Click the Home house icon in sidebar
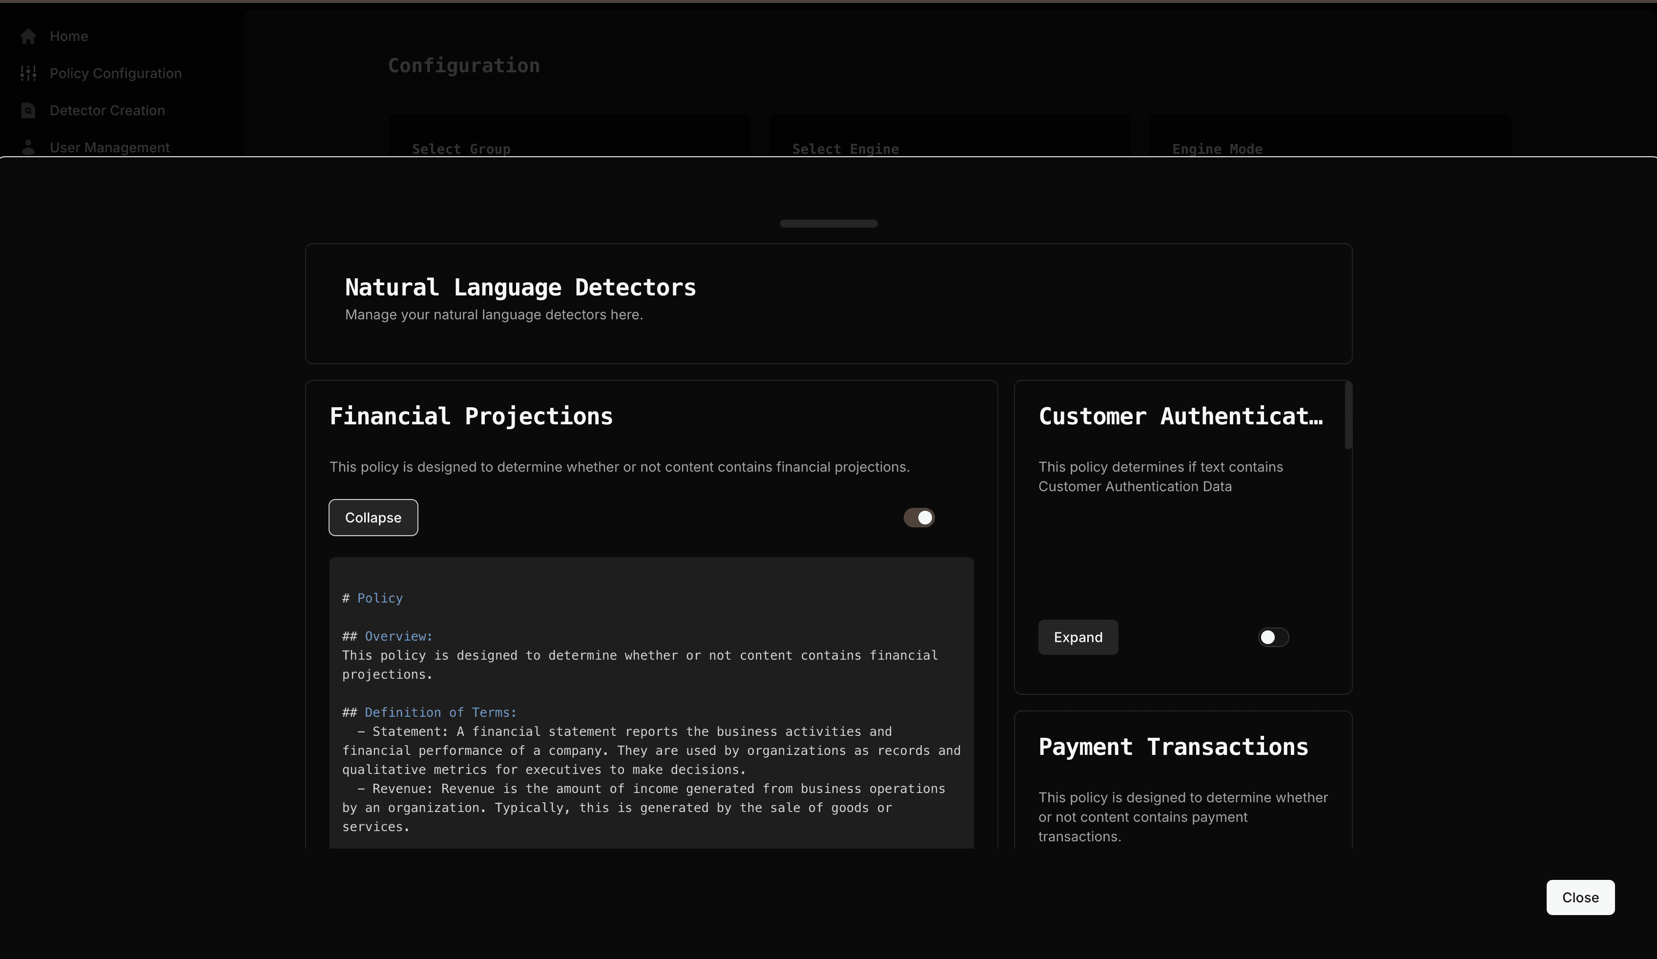The width and height of the screenshot is (1657, 959). click(28, 36)
